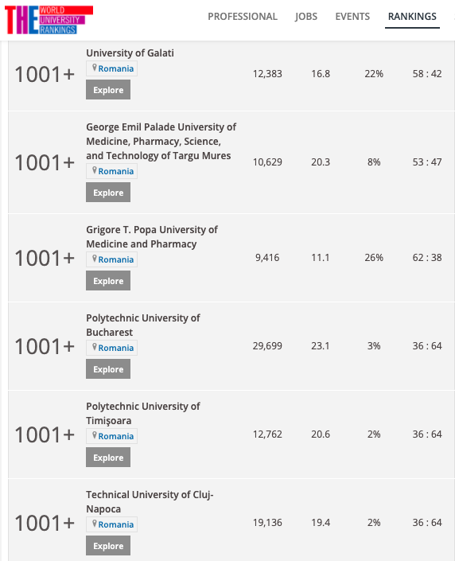This screenshot has width=455, height=561.
Task: Click location pin icon for University of Galati
Action: coord(95,68)
